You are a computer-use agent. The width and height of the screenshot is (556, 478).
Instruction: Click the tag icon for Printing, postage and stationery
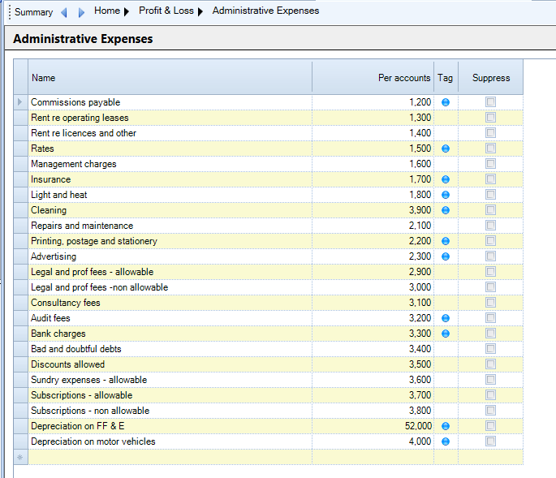(446, 241)
